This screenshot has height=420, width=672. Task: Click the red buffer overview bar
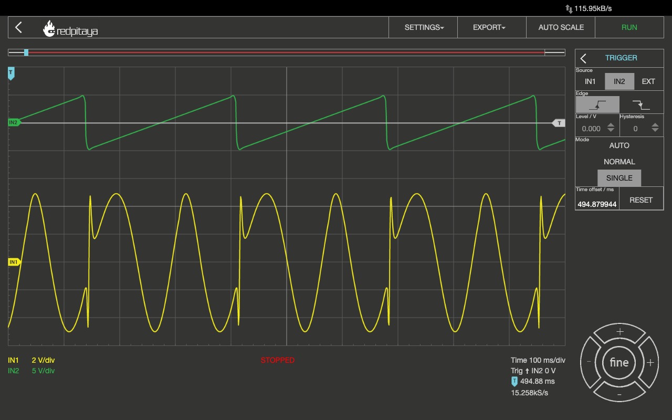[x=286, y=52]
